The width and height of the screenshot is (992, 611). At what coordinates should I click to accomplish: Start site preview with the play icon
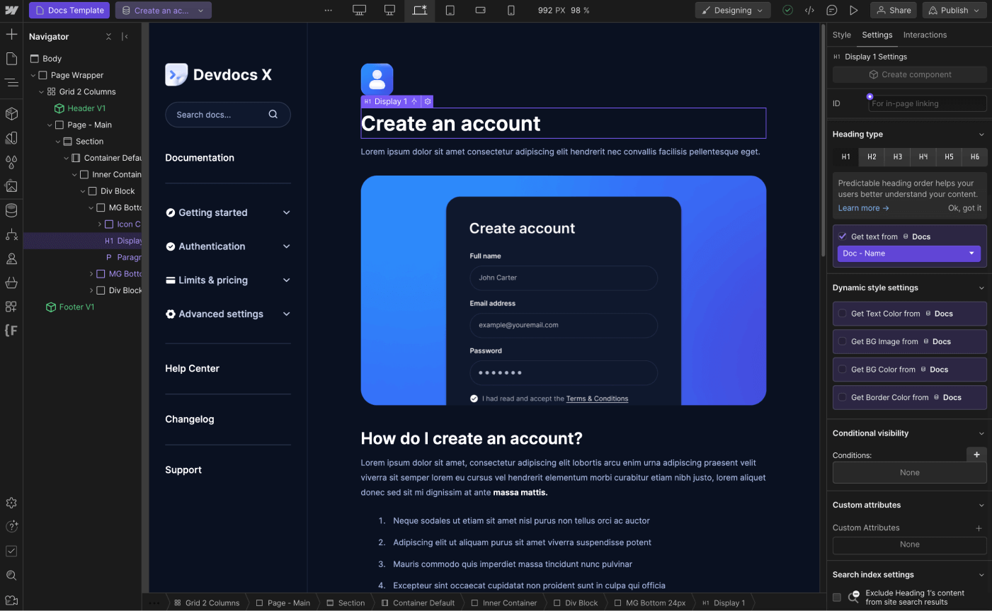(x=854, y=10)
